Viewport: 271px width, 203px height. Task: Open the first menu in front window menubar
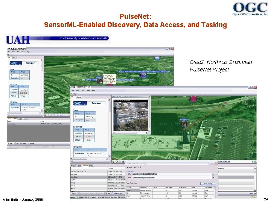(x=73, y=91)
